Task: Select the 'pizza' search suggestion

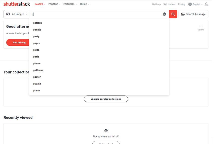Action: (x=36, y=50)
